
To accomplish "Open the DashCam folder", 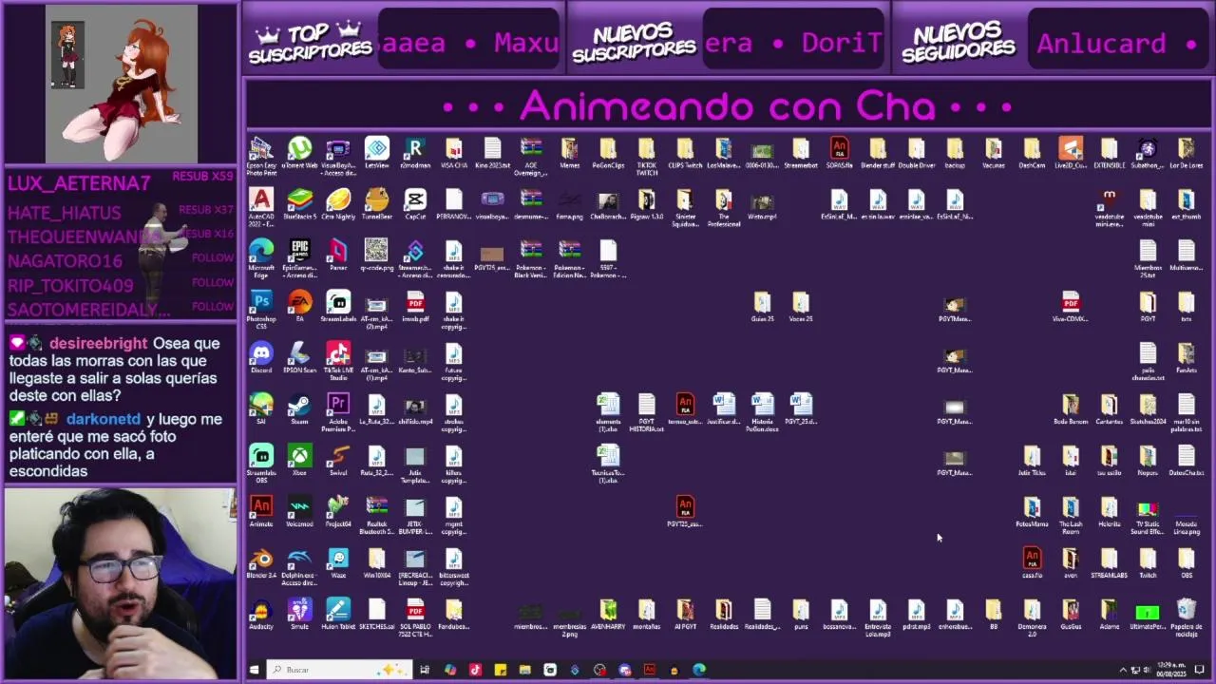I will pos(1032,154).
